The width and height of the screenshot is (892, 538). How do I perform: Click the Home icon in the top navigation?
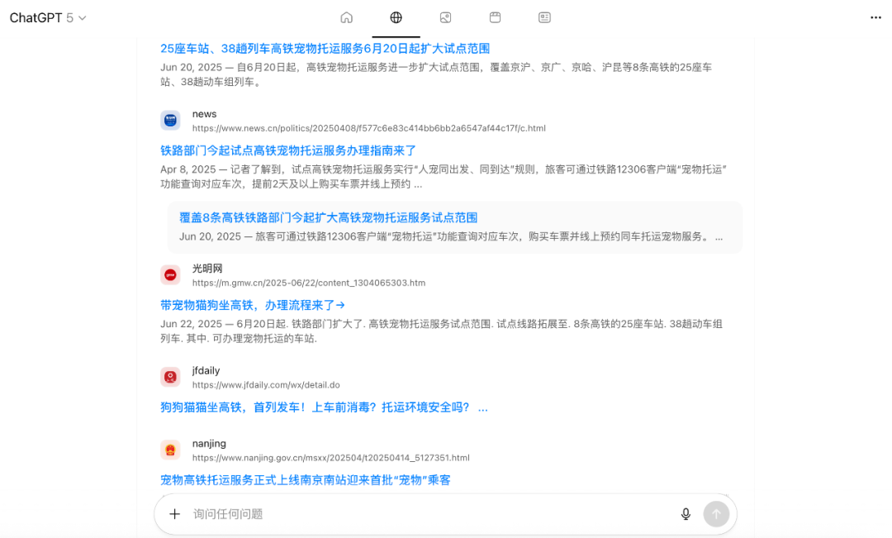click(346, 17)
